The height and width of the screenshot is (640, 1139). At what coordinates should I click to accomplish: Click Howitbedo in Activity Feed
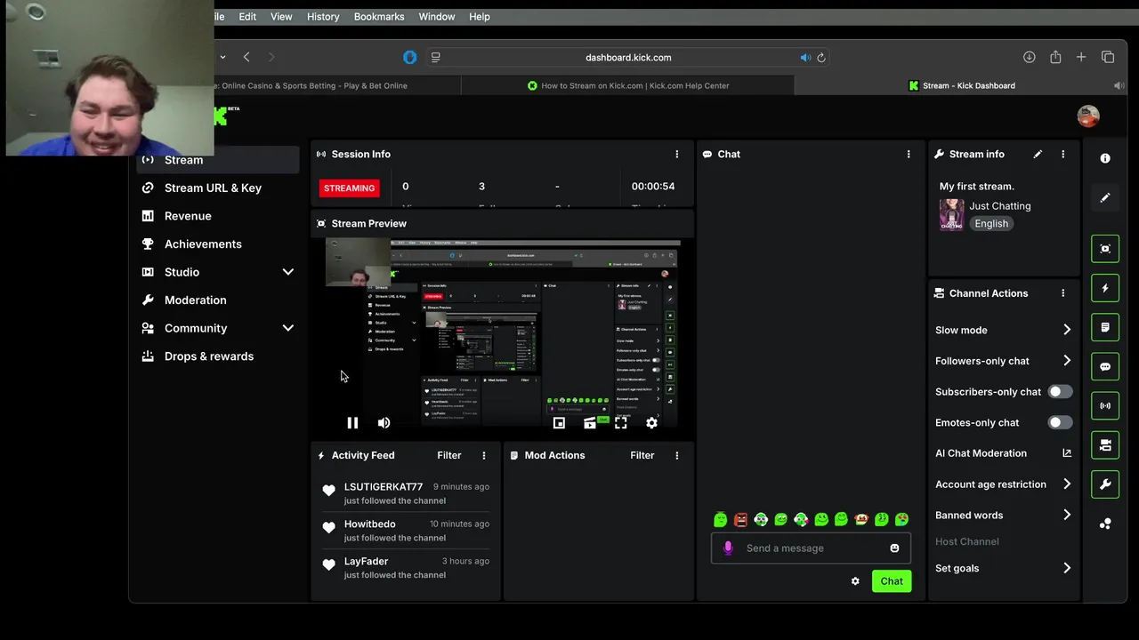369,524
